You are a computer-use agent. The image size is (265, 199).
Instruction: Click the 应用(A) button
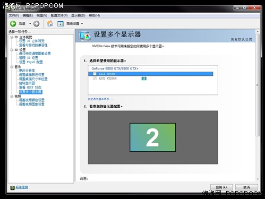tap(221, 187)
